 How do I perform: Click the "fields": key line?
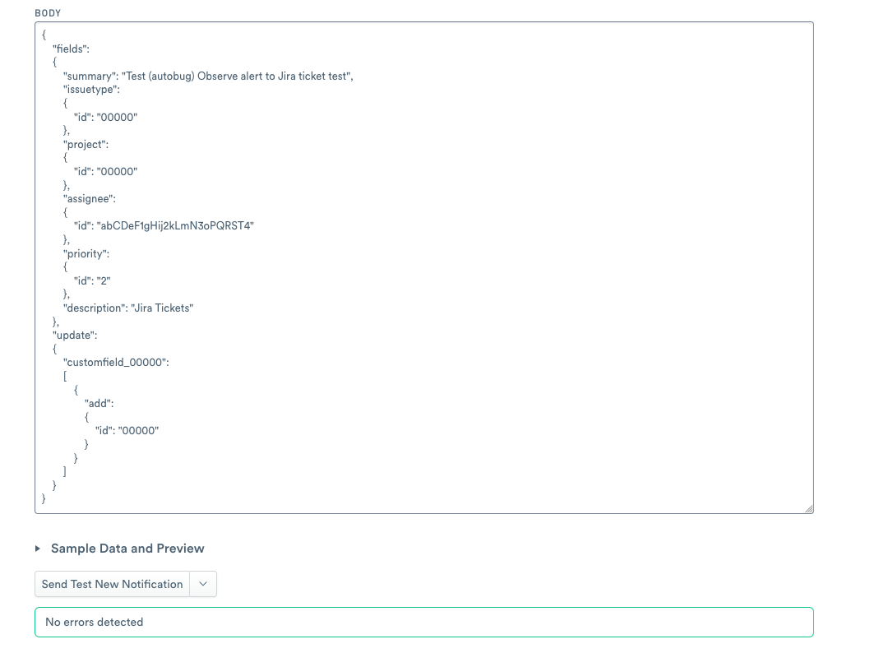[71, 49]
